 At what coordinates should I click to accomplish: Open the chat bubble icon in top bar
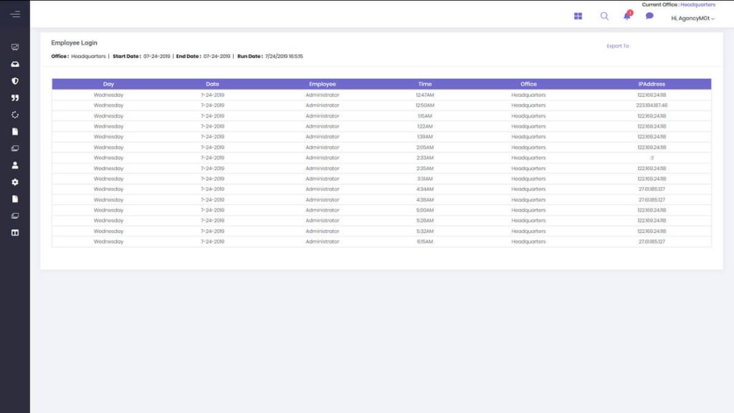[649, 16]
